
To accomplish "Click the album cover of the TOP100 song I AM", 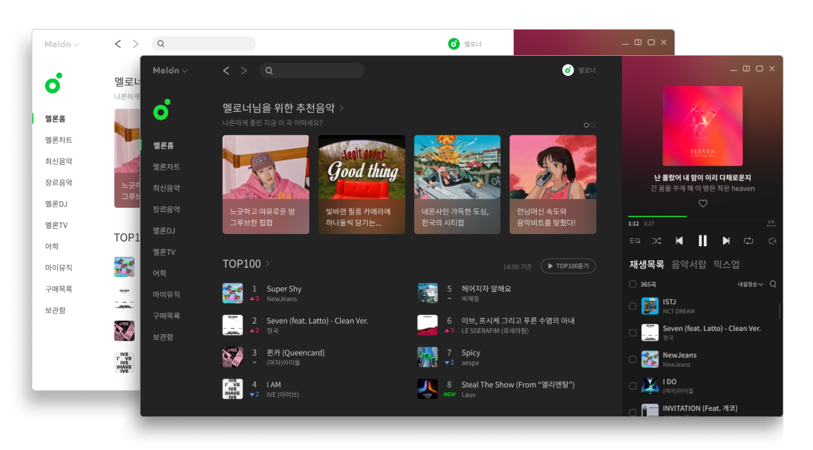I will [x=233, y=389].
